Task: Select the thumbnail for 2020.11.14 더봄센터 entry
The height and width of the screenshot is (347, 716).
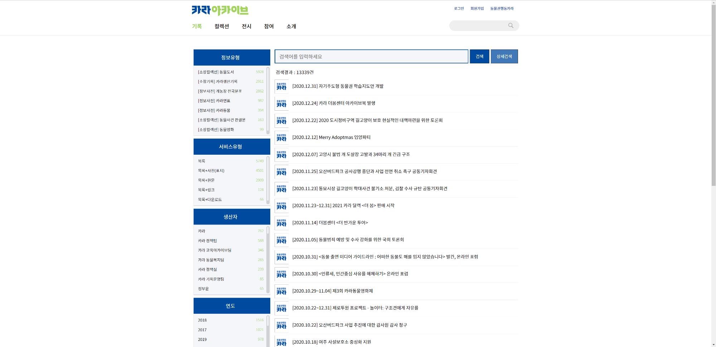Action: [281, 223]
